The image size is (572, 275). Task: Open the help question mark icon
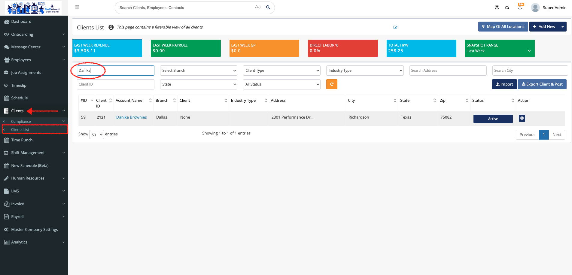(x=497, y=8)
